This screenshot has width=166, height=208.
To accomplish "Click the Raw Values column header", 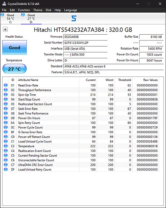I will point(150,80).
